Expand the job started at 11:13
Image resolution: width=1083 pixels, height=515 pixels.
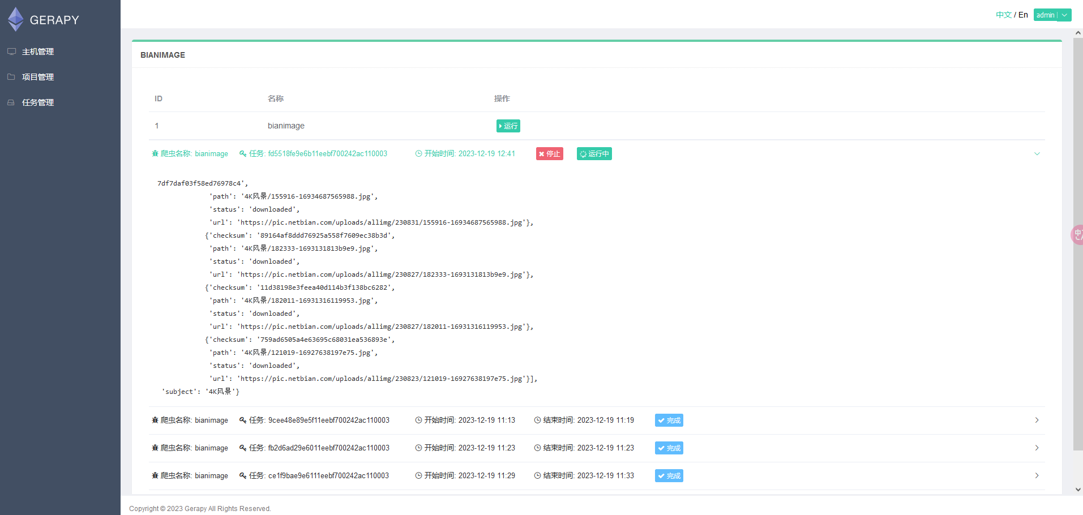click(x=1037, y=420)
